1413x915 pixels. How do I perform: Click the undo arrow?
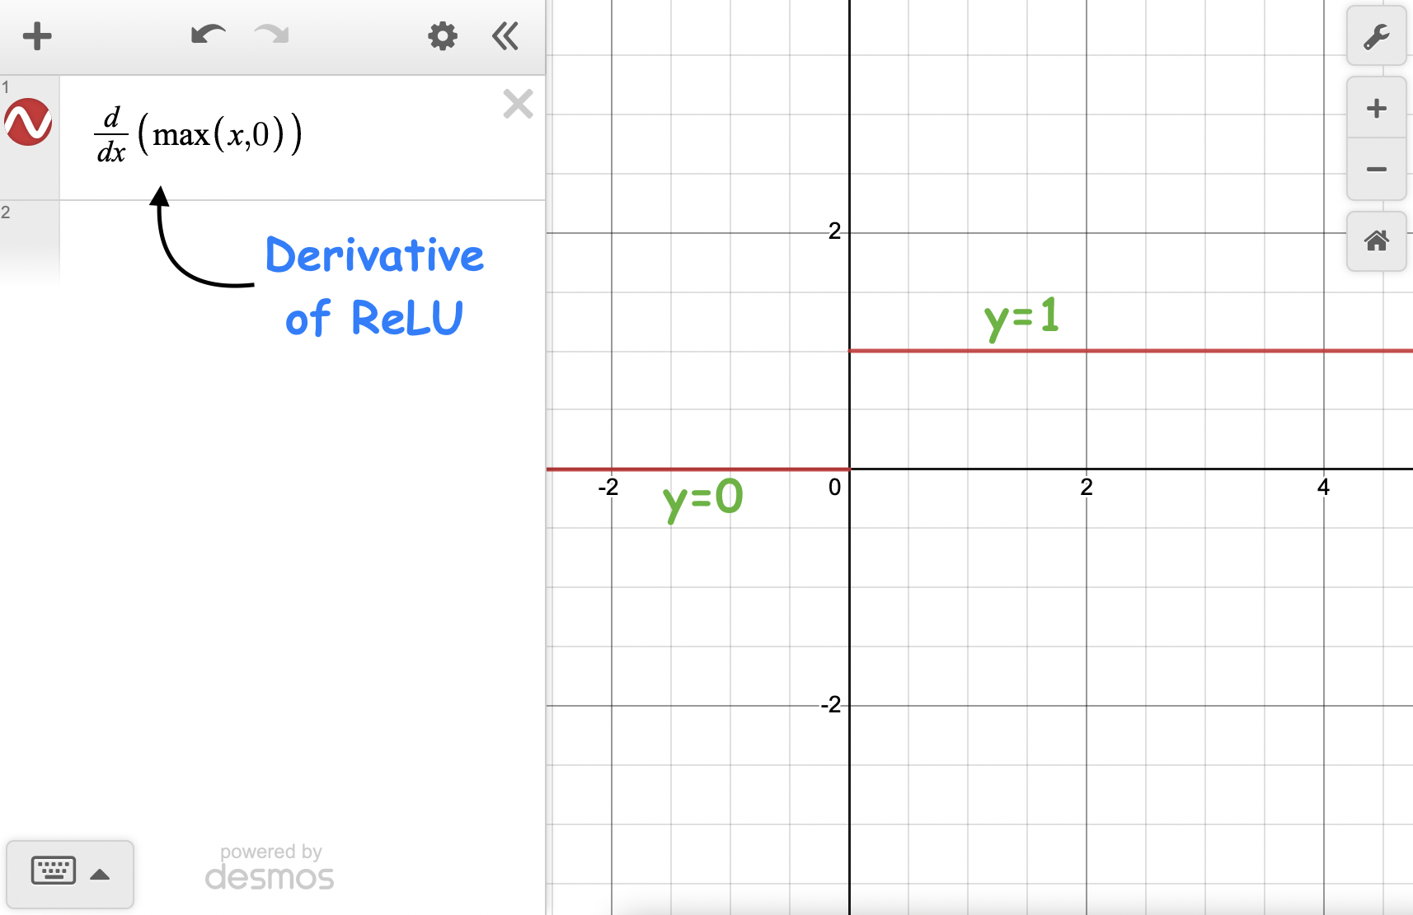point(208,35)
